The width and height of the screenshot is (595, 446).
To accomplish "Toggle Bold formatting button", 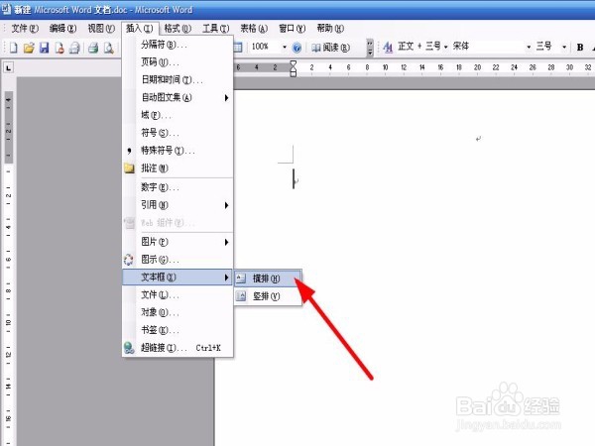I will (x=580, y=47).
